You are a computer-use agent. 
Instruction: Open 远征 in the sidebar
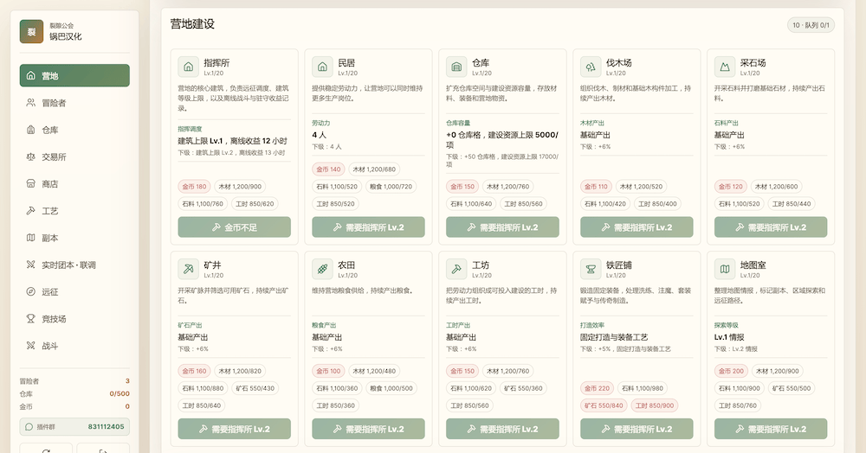coord(74,291)
